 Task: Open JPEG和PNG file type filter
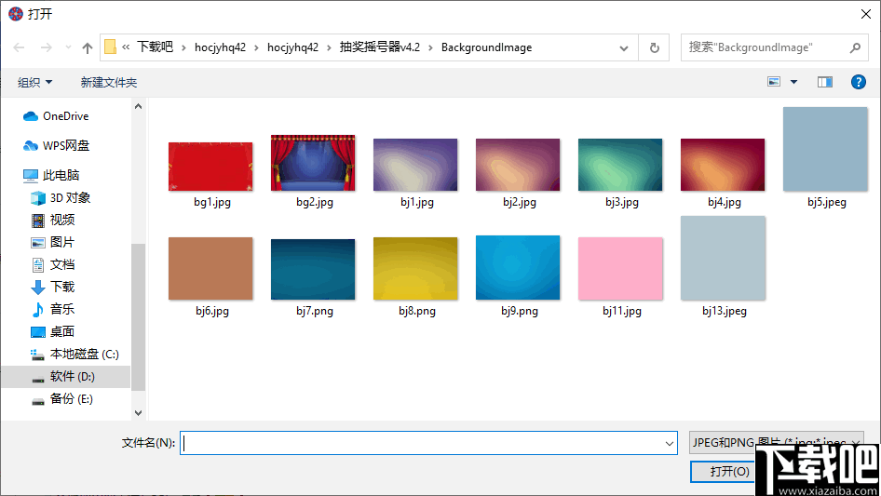click(x=776, y=443)
